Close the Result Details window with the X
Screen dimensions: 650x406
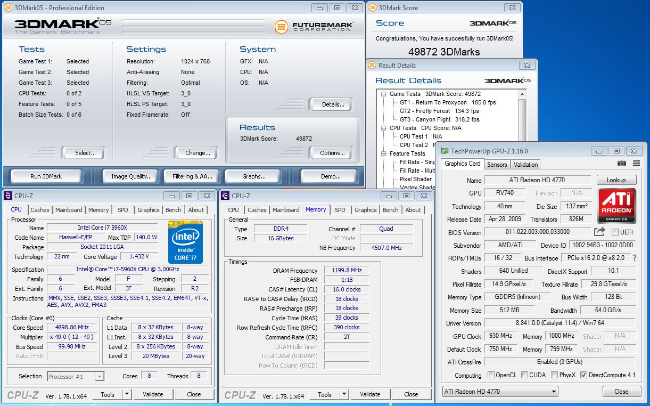tap(526, 65)
